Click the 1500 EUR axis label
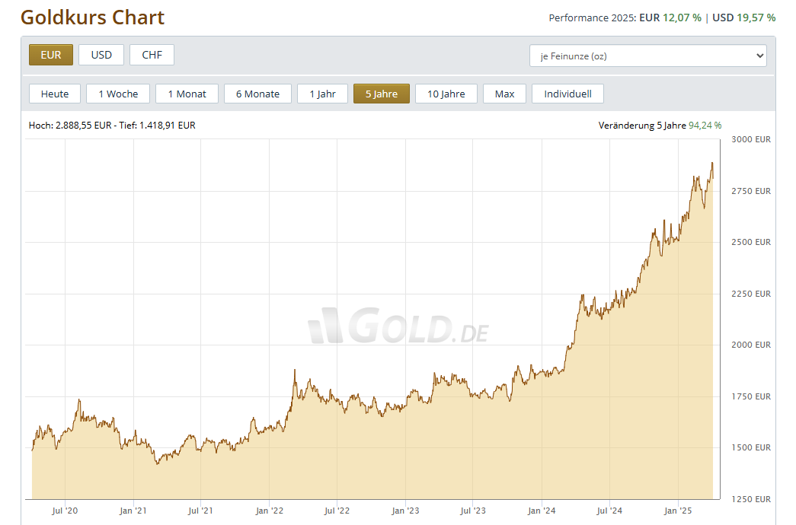Viewport: 796px width, 525px height. 751,448
